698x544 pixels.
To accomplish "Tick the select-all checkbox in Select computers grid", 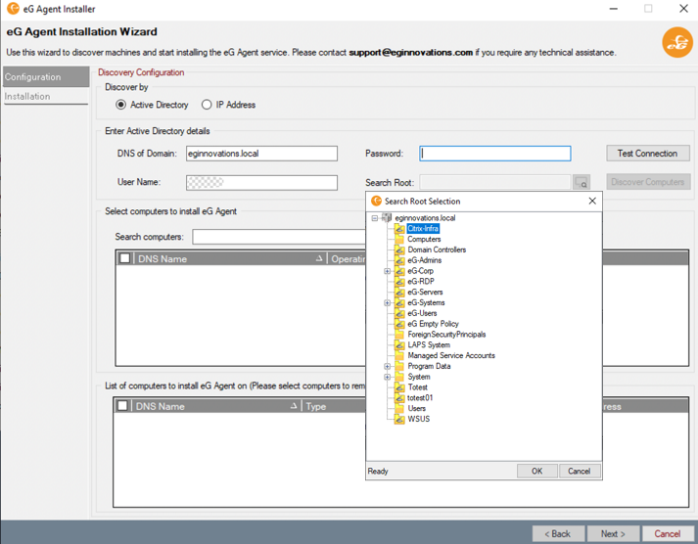I will (125, 258).
